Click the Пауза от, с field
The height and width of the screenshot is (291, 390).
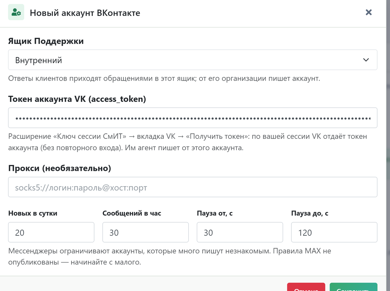tap(240, 232)
